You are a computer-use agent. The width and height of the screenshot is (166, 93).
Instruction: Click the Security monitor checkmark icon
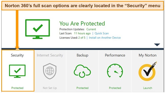coord(17,71)
